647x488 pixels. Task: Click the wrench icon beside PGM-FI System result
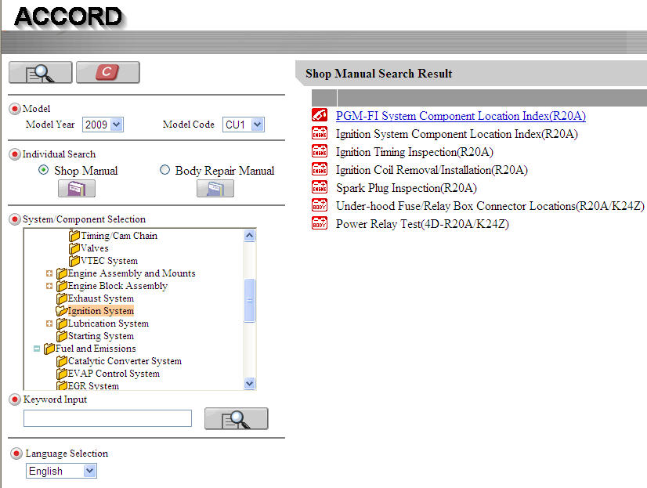(320, 115)
